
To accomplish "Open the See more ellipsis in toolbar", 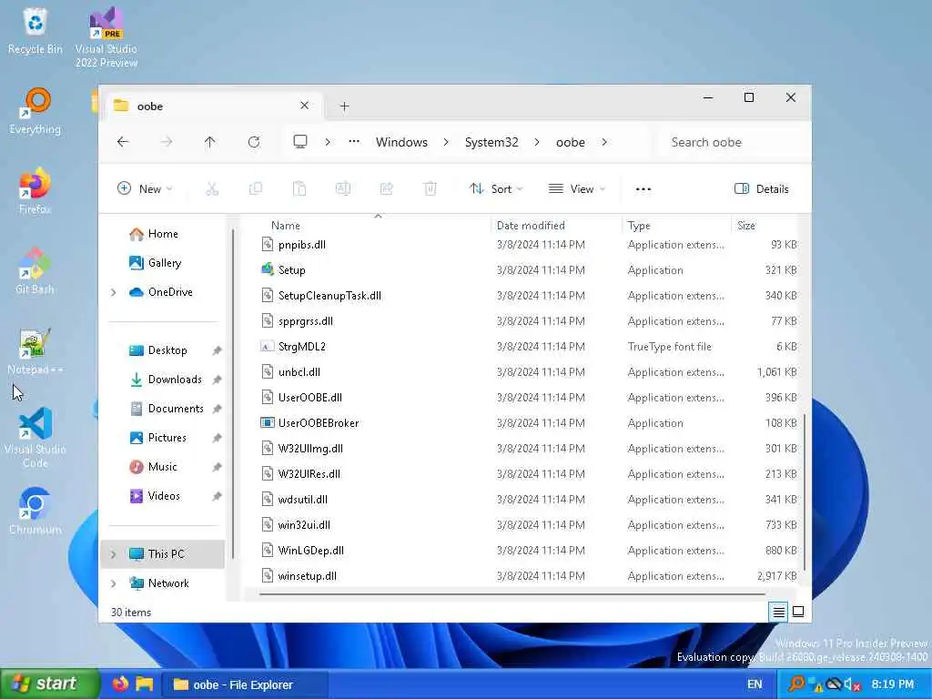I will [643, 189].
